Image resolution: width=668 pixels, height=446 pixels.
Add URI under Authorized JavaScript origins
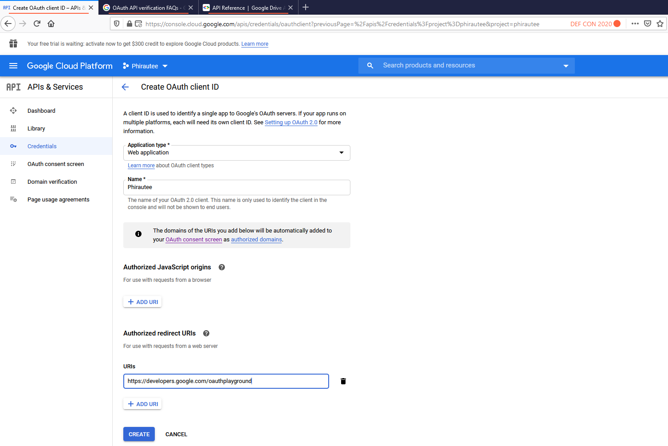[x=142, y=302]
